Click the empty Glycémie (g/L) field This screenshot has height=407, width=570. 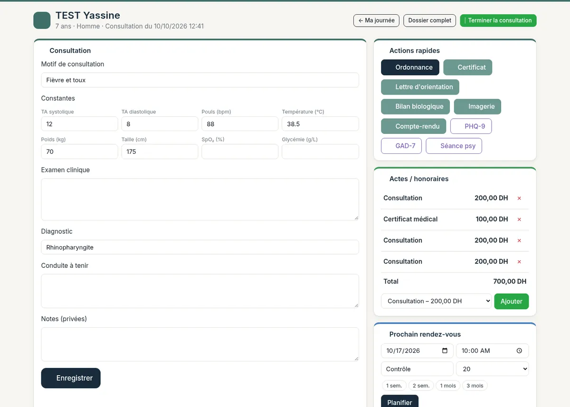(320, 151)
